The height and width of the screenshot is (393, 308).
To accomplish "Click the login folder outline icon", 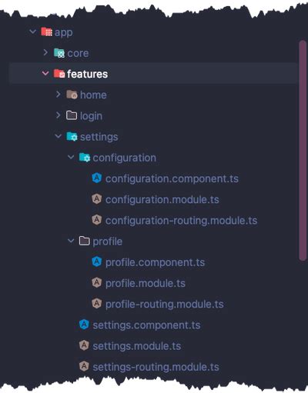I will pyautogui.click(x=72, y=115).
